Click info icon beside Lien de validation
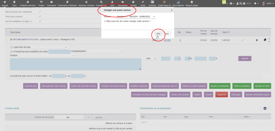This screenshot has height=131, width=275. tap(31, 21)
